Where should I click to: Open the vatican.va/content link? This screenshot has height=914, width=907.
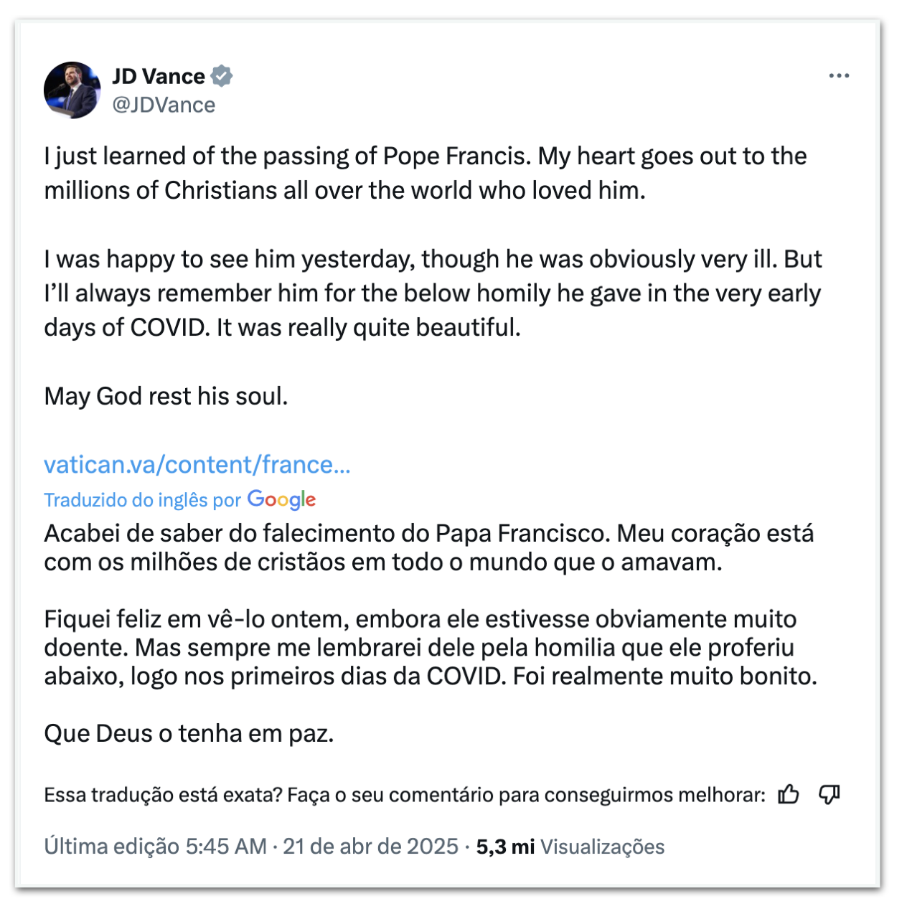tap(197, 465)
